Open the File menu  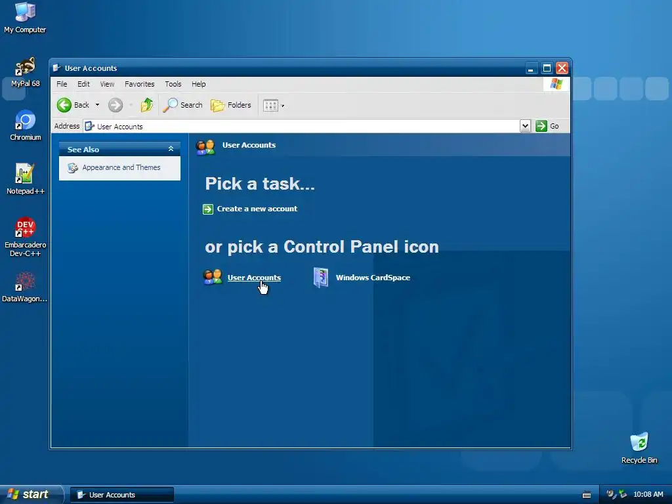(x=62, y=84)
